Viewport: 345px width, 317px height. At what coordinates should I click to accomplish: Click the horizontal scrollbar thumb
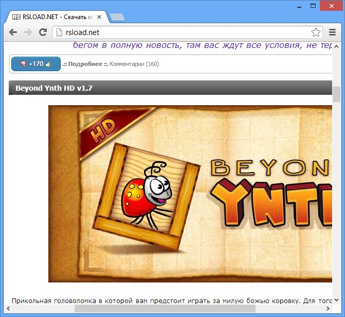coord(165,308)
